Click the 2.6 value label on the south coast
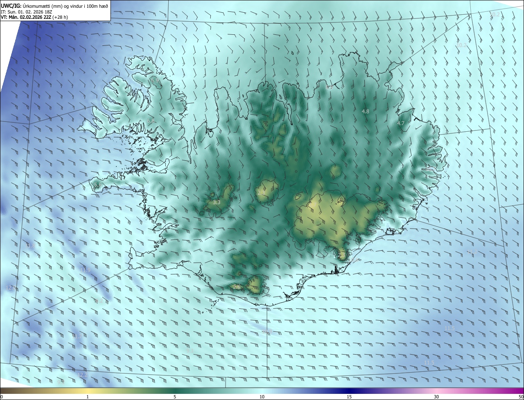 click(x=237, y=287)
